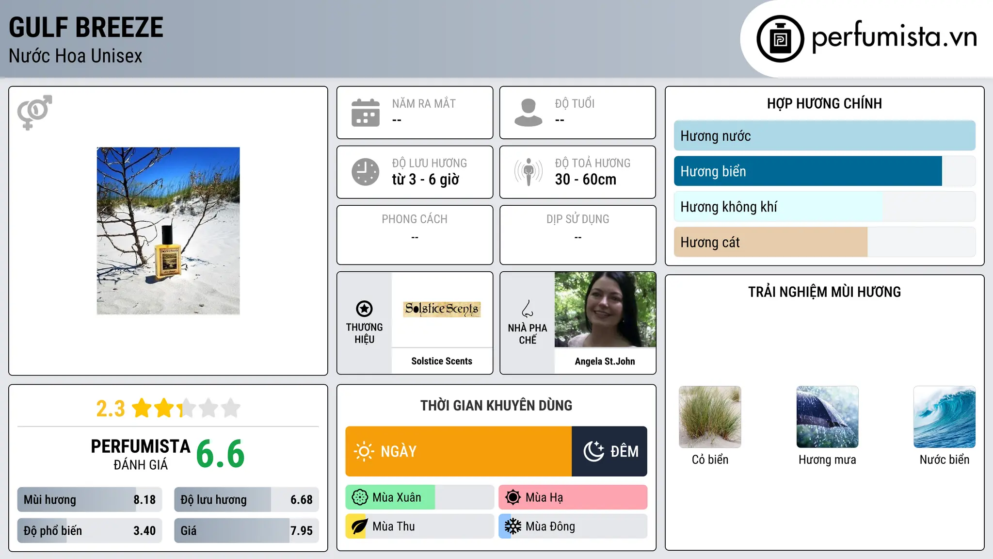Screen dimensions: 993x559
Task: Click the perfumista.vn site name
Action: point(895,37)
